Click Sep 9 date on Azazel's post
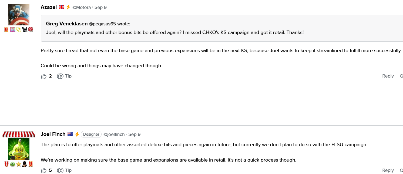 100,8
